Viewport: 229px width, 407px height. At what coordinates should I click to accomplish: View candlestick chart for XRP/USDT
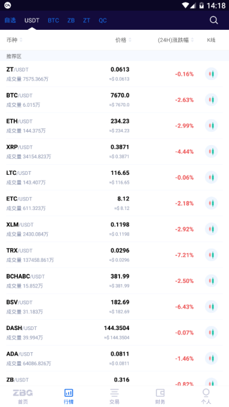pyautogui.click(x=211, y=151)
